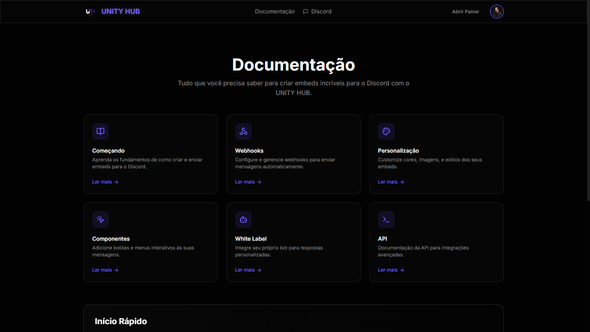Image resolution: width=590 pixels, height=332 pixels.
Task: Click Ler mais under White Label
Action: [x=248, y=270]
